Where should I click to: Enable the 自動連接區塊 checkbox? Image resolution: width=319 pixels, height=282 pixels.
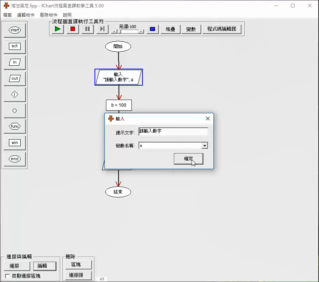7,276
